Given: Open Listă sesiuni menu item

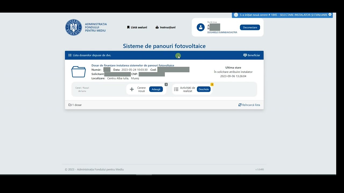Looking at the screenshot, I should [x=137, y=27].
